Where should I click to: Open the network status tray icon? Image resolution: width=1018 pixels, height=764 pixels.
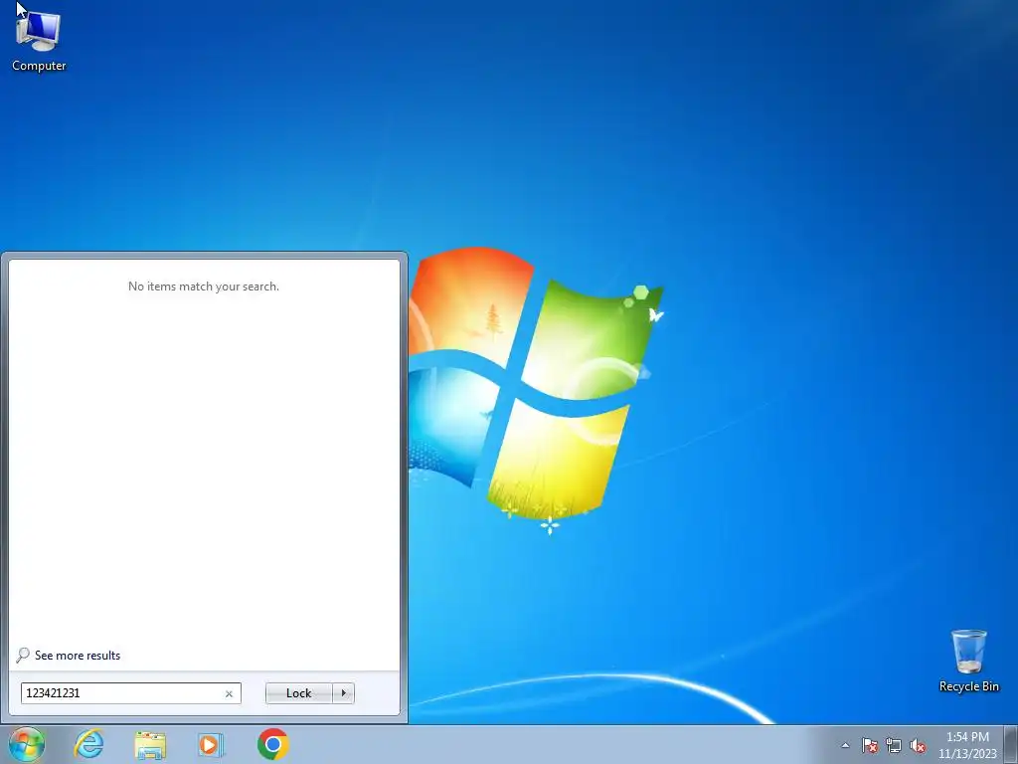click(894, 745)
